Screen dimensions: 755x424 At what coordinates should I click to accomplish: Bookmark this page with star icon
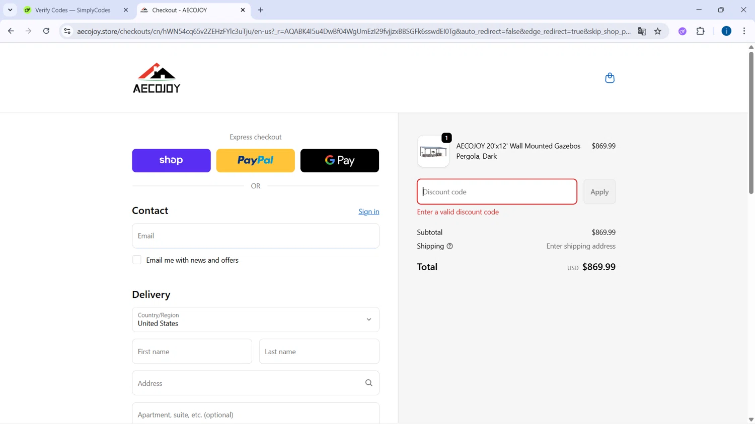pos(658,31)
